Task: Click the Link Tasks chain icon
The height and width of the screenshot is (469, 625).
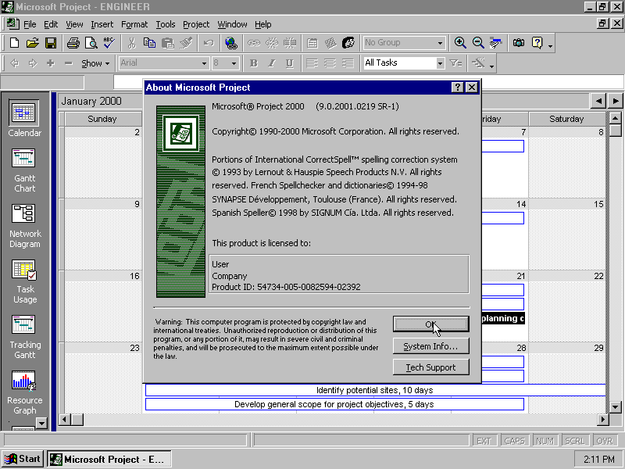Action: [x=253, y=43]
